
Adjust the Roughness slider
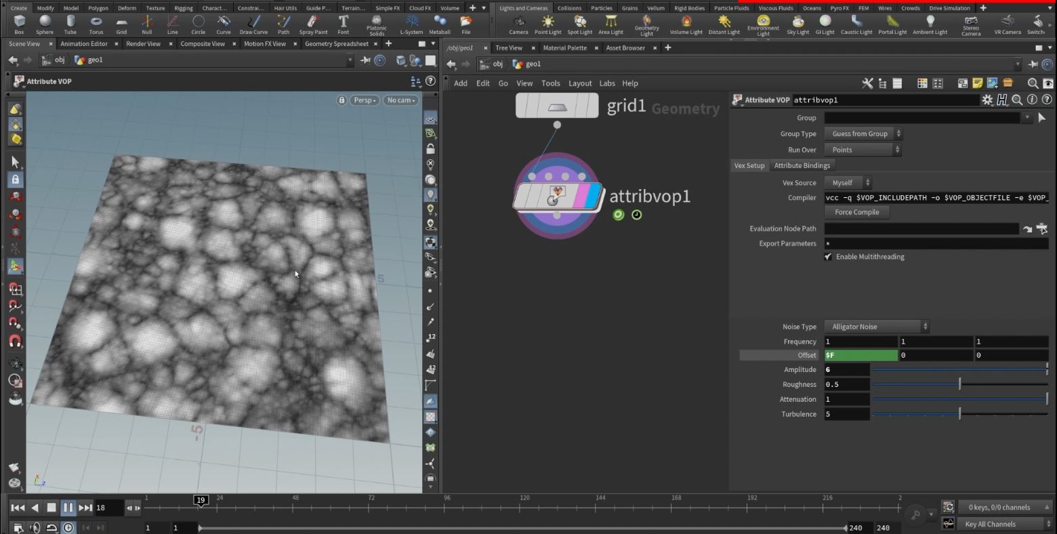point(959,384)
